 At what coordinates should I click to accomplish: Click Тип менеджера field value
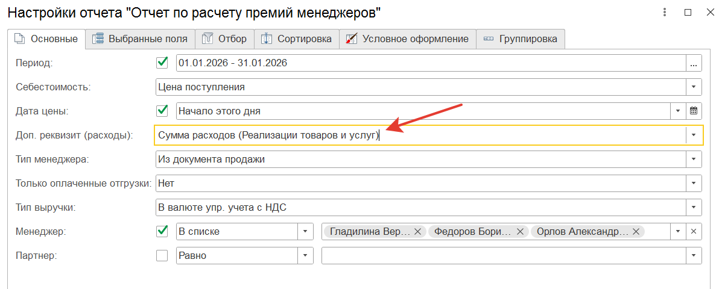click(x=421, y=159)
